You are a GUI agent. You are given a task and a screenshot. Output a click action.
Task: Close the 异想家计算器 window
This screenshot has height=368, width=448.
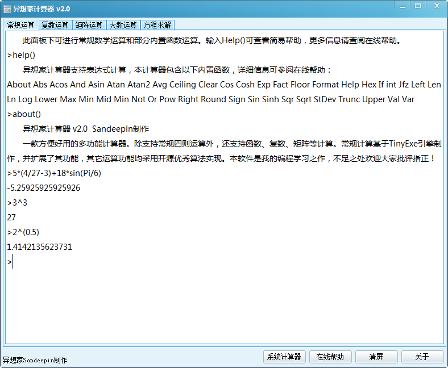tap(437, 6)
